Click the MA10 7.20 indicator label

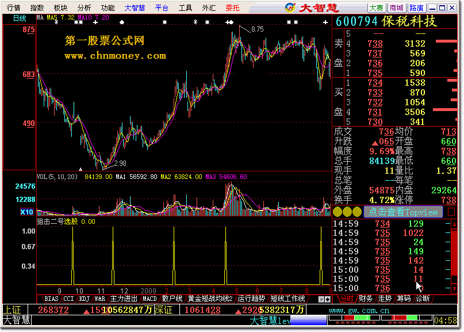click(94, 17)
